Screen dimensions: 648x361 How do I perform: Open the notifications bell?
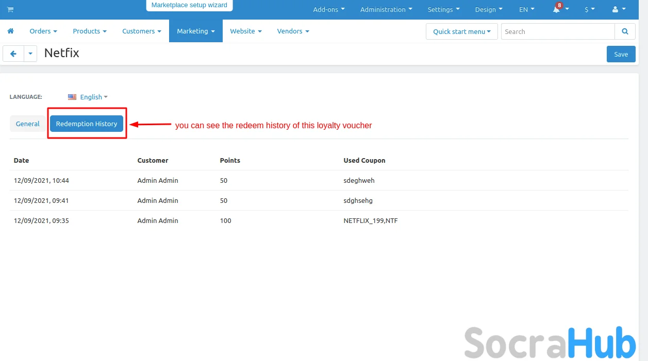(557, 9)
